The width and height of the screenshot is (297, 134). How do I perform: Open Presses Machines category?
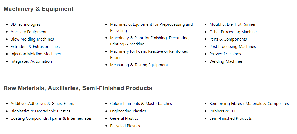(225, 54)
